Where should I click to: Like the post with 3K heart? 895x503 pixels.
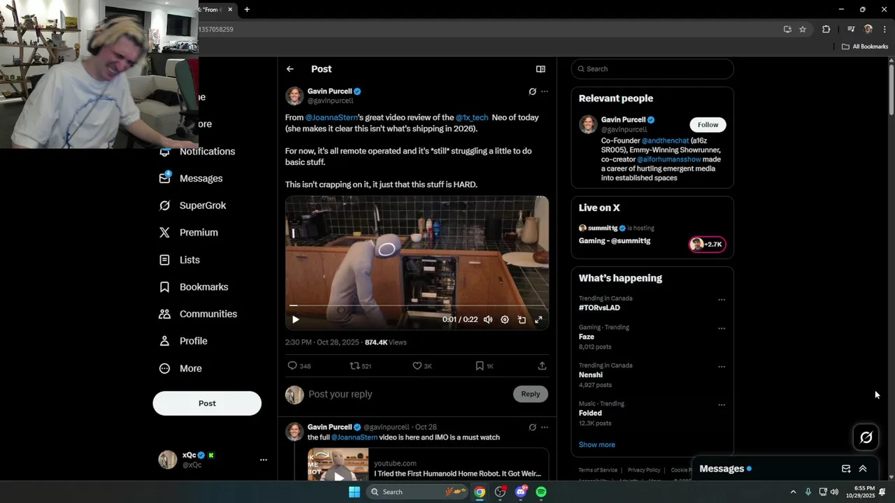pos(422,366)
